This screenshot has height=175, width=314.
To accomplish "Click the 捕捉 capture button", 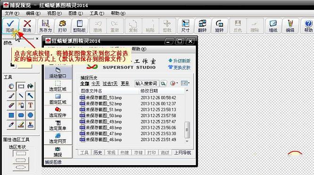I will click(x=58, y=152).
